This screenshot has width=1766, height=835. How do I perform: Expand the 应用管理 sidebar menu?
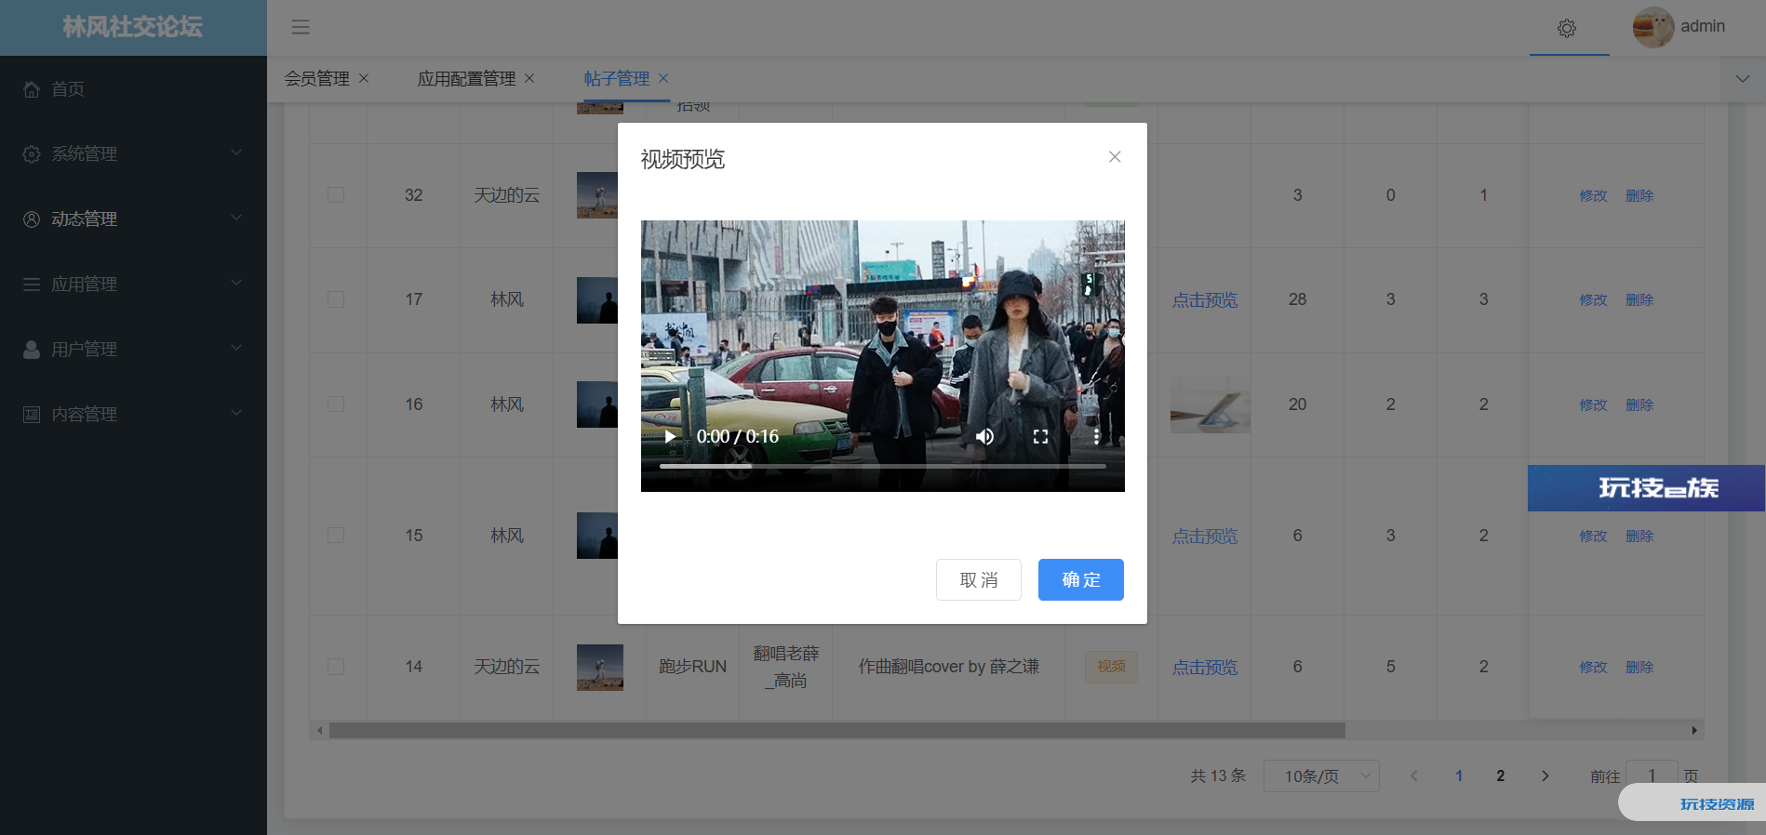[133, 284]
